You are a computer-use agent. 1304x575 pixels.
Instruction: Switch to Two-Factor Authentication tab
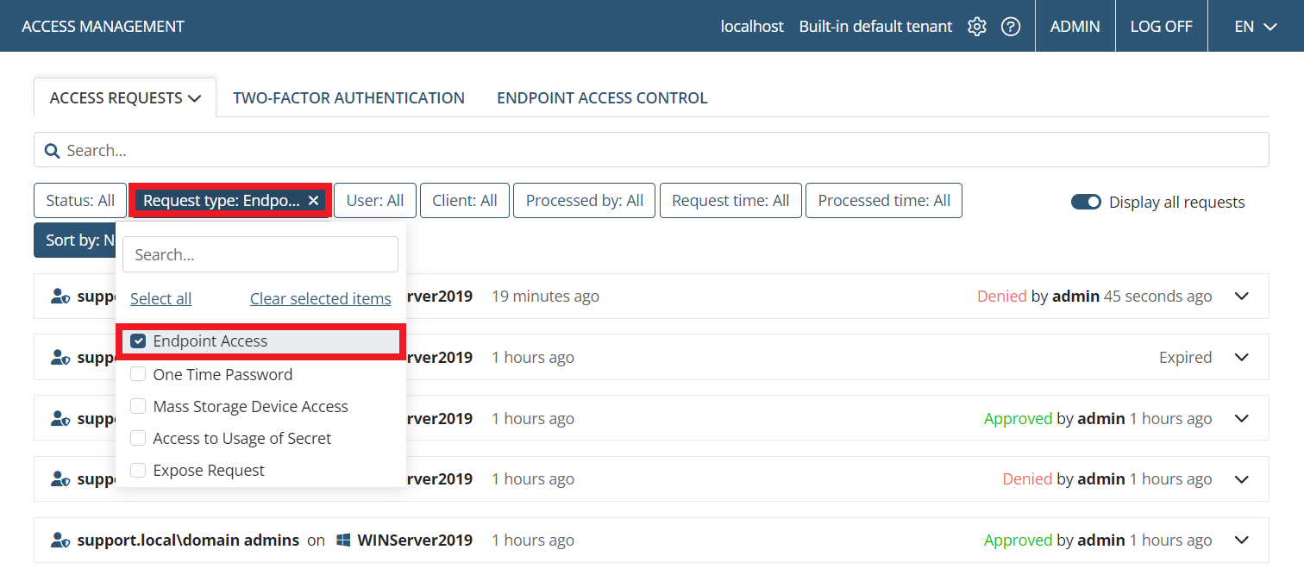pos(348,98)
